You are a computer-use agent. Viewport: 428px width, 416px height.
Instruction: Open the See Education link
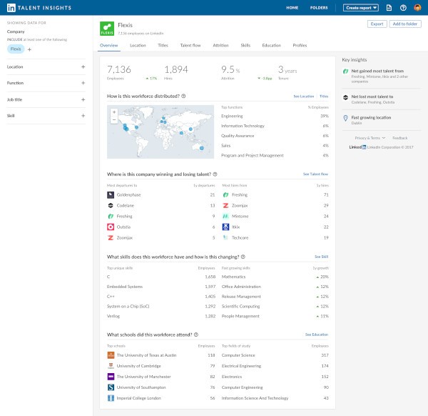[x=317, y=335]
